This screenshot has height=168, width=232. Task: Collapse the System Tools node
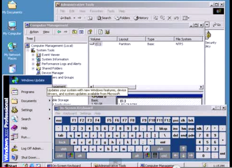(28, 50)
